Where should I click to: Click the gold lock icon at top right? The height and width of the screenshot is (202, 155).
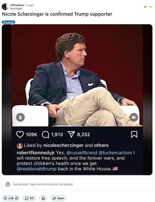tap(145, 7)
